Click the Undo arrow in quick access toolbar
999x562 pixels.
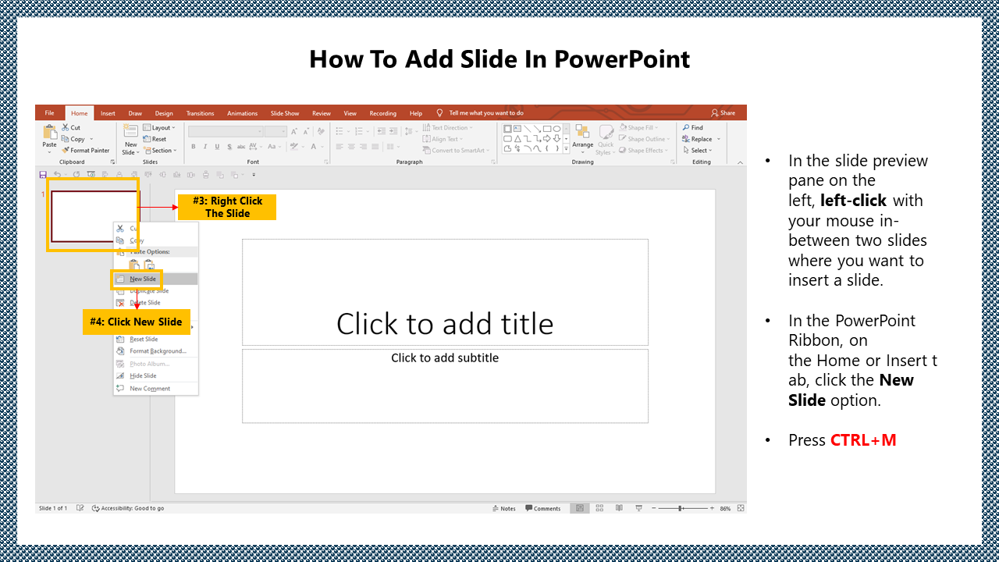tap(57, 175)
